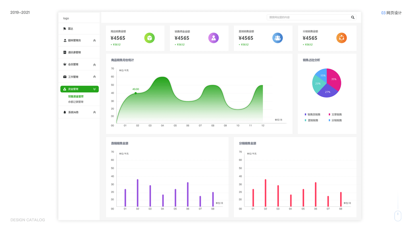The width and height of the screenshot is (412, 232).
Task: Collapse the 资金管理 section chevron
Action: pyautogui.click(x=94, y=89)
